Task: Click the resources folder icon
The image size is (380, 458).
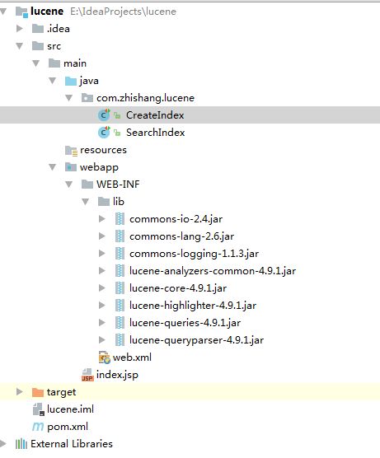Action: [71, 150]
